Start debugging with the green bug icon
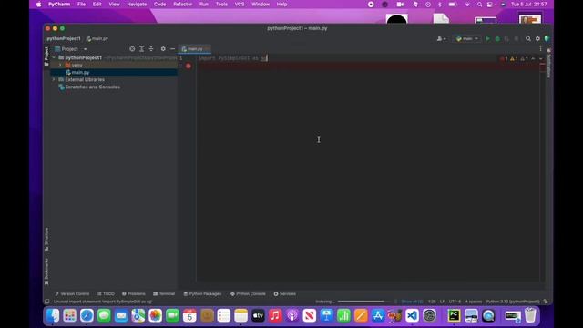Viewport: 583px width, 328px height. click(497, 38)
